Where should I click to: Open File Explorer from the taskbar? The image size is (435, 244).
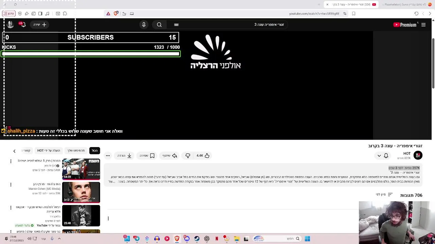pyautogui.click(x=237, y=239)
